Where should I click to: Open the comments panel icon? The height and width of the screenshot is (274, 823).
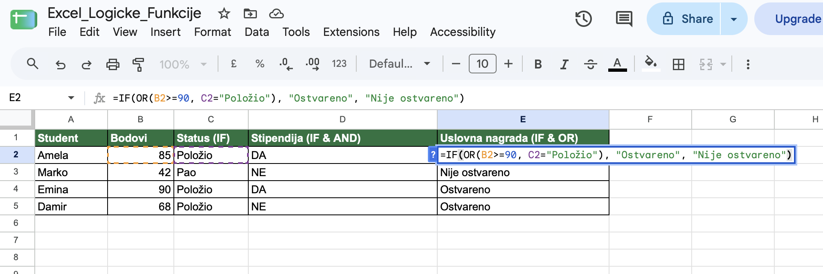(624, 19)
